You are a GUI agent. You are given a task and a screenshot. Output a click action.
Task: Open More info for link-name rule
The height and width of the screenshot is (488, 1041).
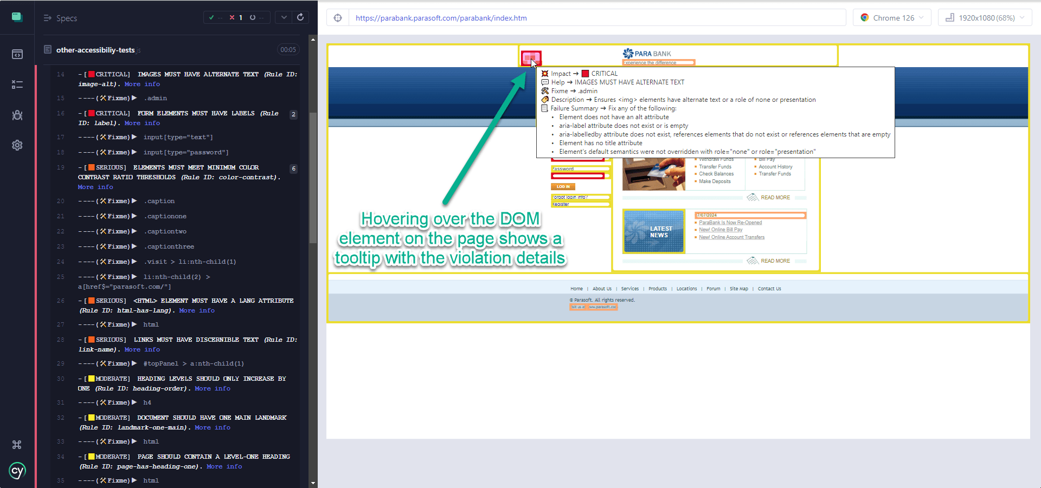(142, 349)
